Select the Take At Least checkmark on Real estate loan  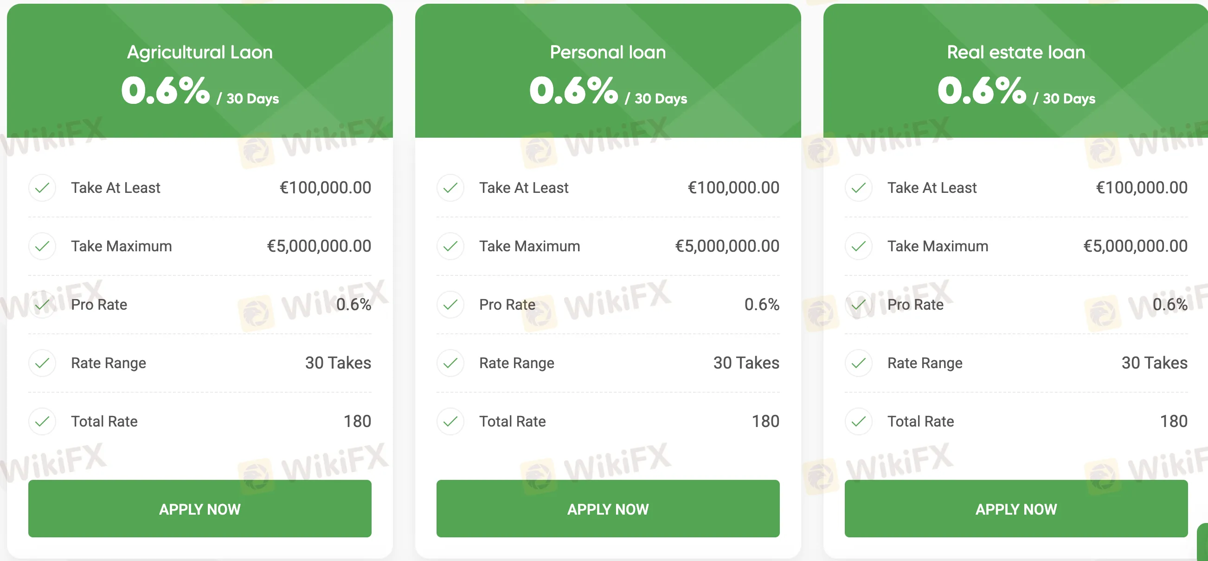tap(859, 187)
